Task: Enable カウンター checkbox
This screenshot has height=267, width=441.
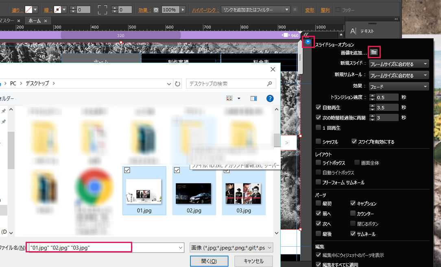Action: click(353, 213)
